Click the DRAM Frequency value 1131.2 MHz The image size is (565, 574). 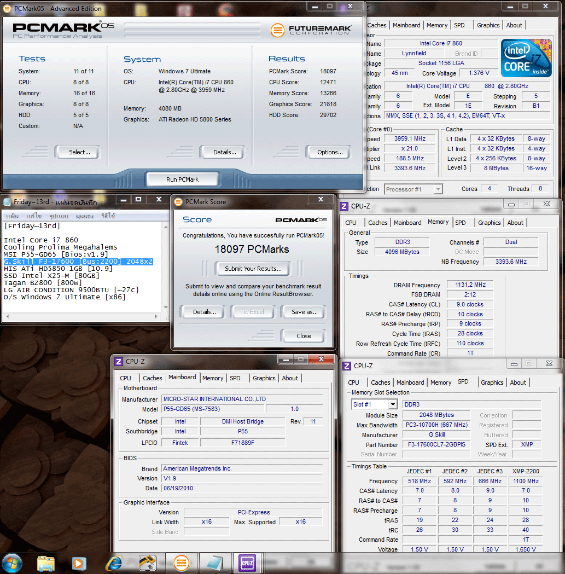[x=470, y=285]
